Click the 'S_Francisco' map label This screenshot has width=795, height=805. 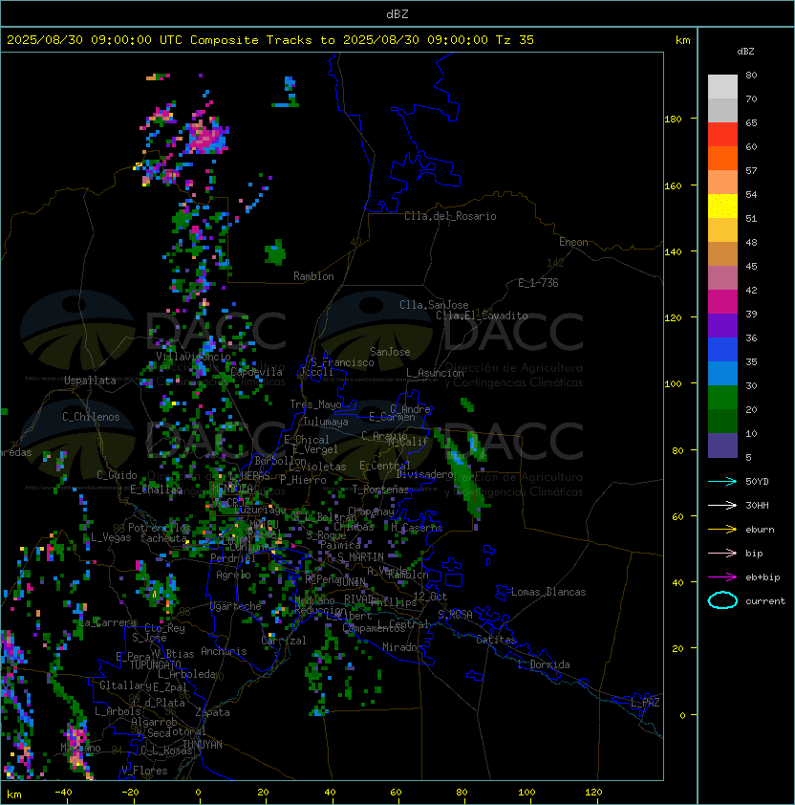click(342, 362)
